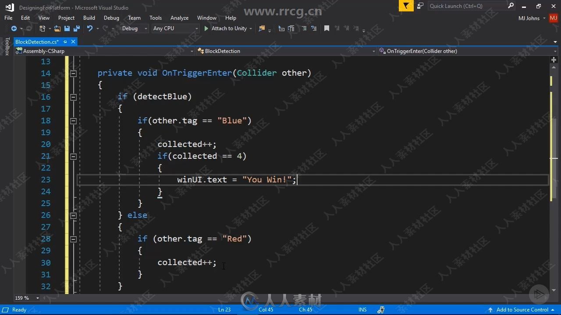Click the Navigate Forward arrow icon

point(29,28)
